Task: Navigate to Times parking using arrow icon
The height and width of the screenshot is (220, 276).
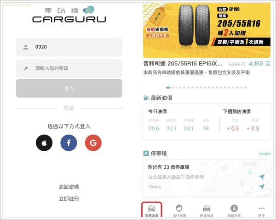Action: click(262, 187)
